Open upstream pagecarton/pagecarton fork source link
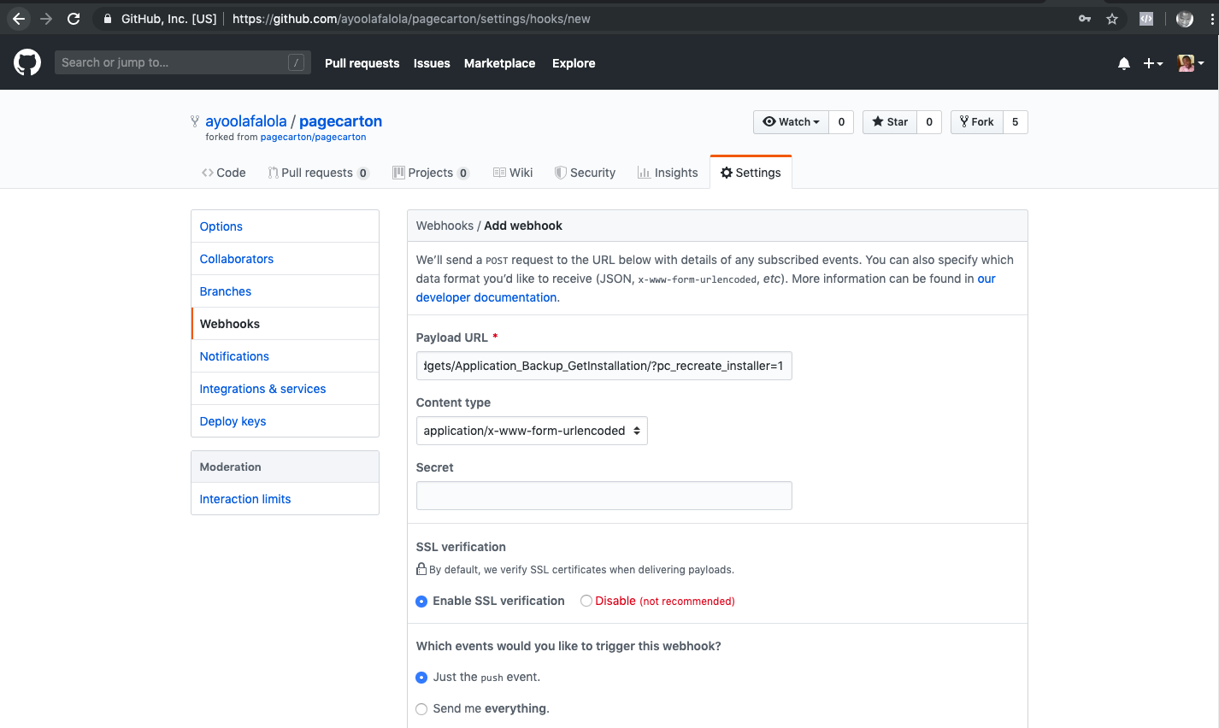 coord(313,137)
